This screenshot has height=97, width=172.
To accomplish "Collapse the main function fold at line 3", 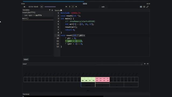I will click(x=60, y=19).
